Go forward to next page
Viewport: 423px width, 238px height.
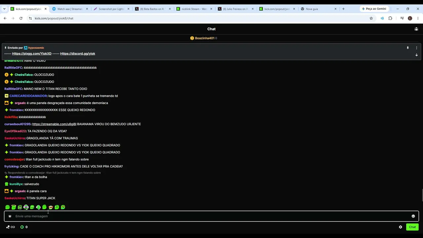coord(13,18)
